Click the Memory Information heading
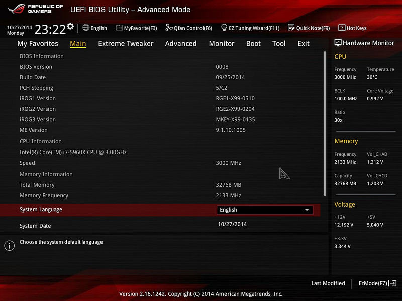The image size is (402, 301). click(x=46, y=174)
